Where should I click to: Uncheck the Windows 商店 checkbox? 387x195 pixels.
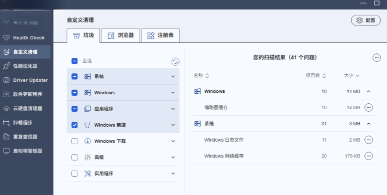coord(74,125)
